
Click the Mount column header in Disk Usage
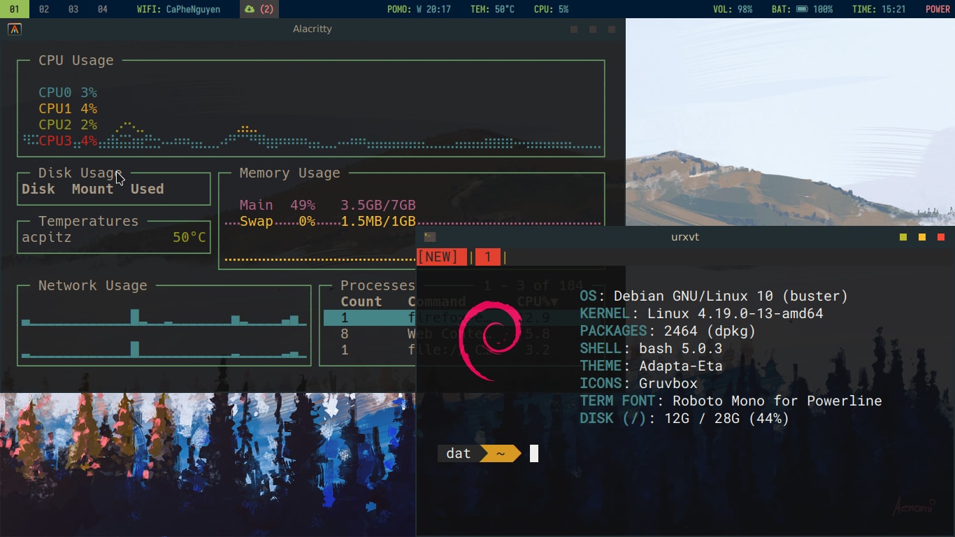92,189
